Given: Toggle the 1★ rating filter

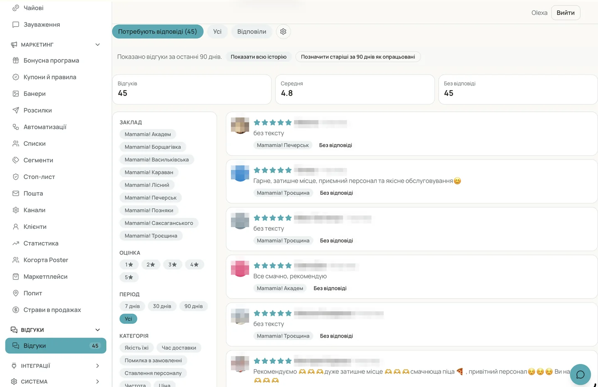Looking at the screenshot, I should tap(129, 265).
